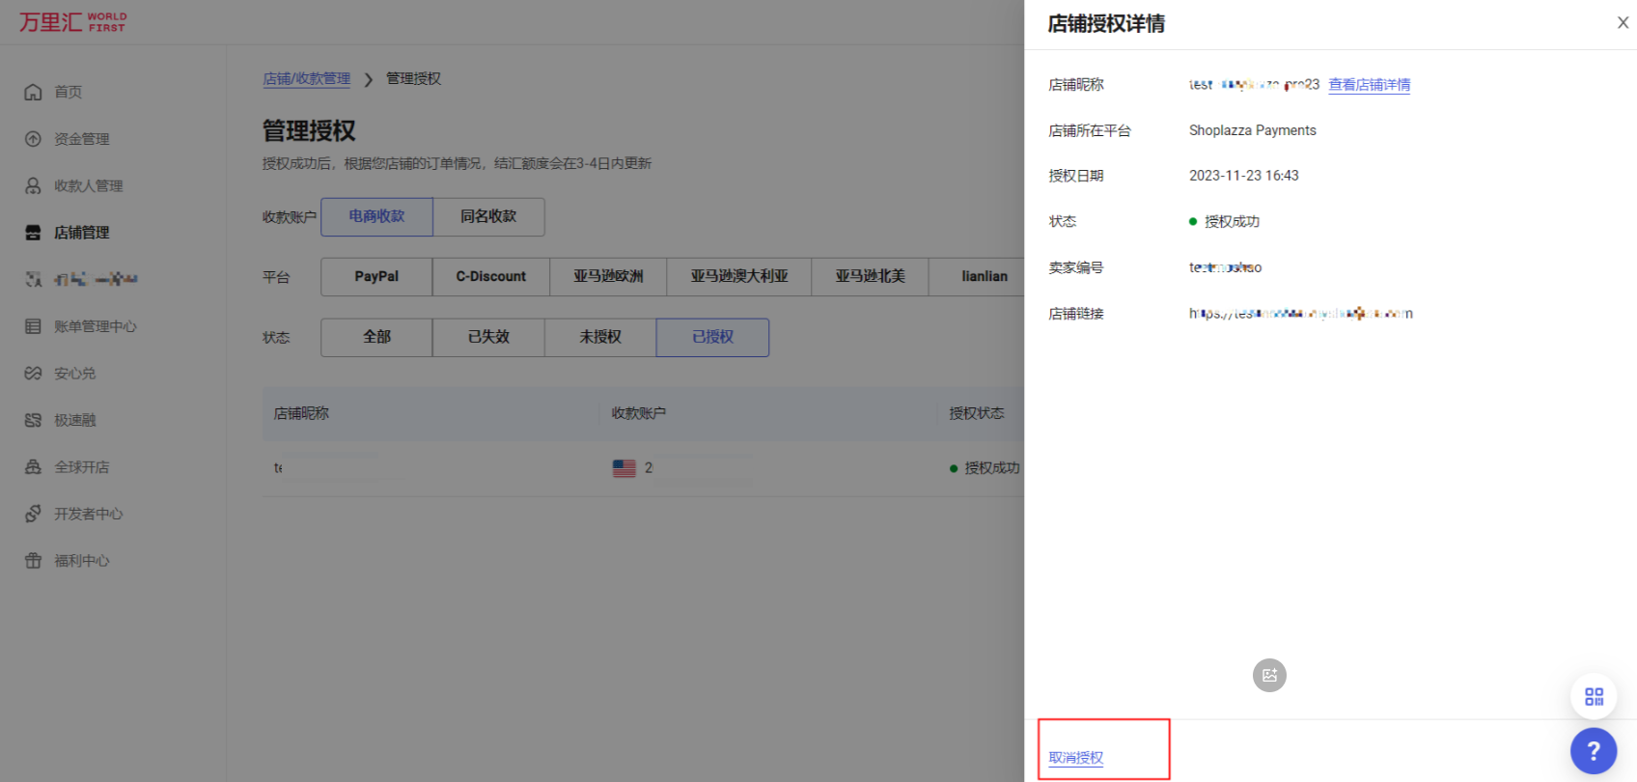Select the 同名收款 account type
1637x782 pixels.
[x=488, y=216]
